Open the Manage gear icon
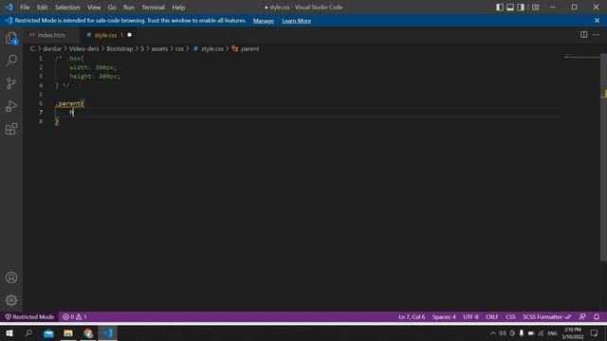Viewport: 607px width, 341px height. (11, 300)
